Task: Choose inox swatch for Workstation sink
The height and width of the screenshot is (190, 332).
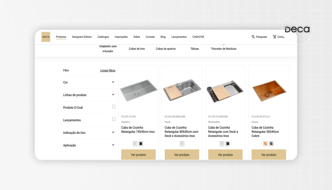Action: tap(222, 144)
